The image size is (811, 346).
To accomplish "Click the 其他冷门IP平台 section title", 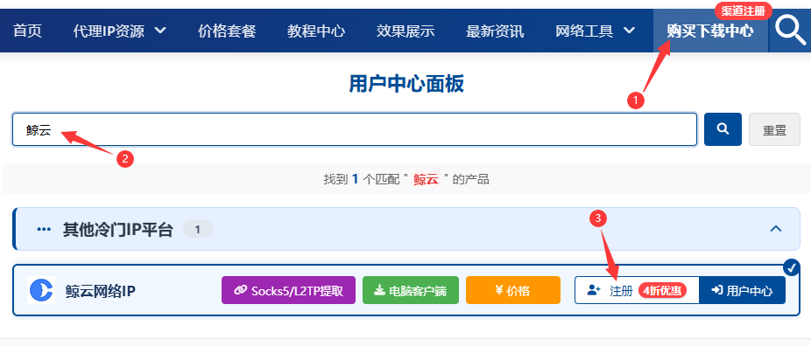I will pos(118,229).
